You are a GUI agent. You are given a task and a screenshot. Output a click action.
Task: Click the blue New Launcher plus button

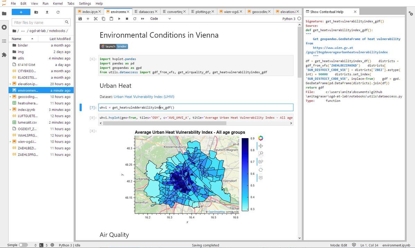(21, 12)
